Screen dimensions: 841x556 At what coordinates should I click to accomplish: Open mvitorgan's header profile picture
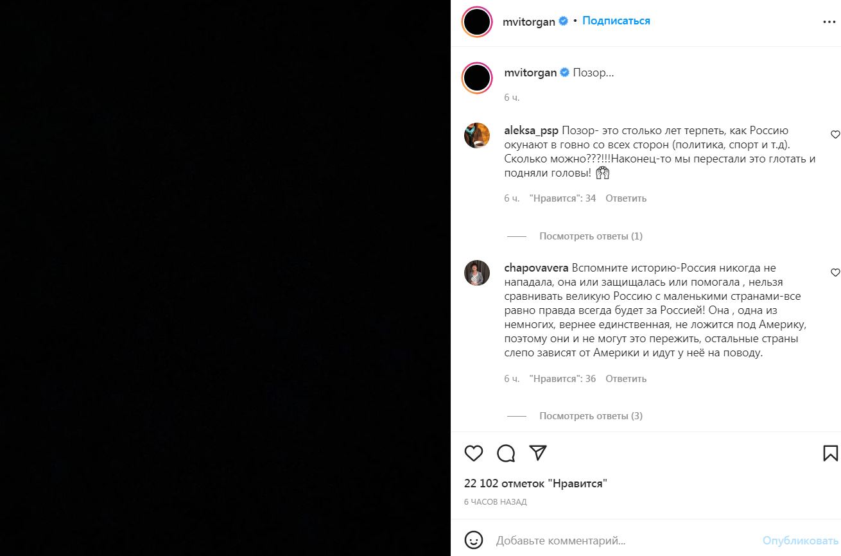coord(477,22)
